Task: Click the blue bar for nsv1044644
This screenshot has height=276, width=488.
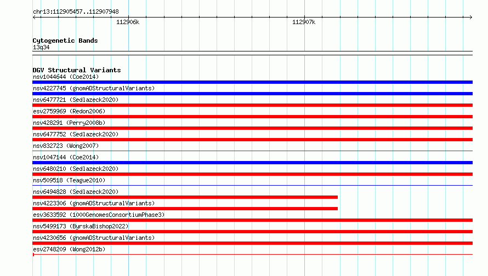Action: [252, 82]
